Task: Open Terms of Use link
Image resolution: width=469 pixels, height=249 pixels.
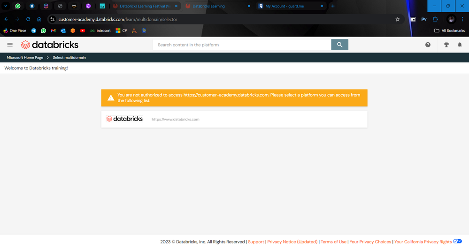Action: [333, 241]
